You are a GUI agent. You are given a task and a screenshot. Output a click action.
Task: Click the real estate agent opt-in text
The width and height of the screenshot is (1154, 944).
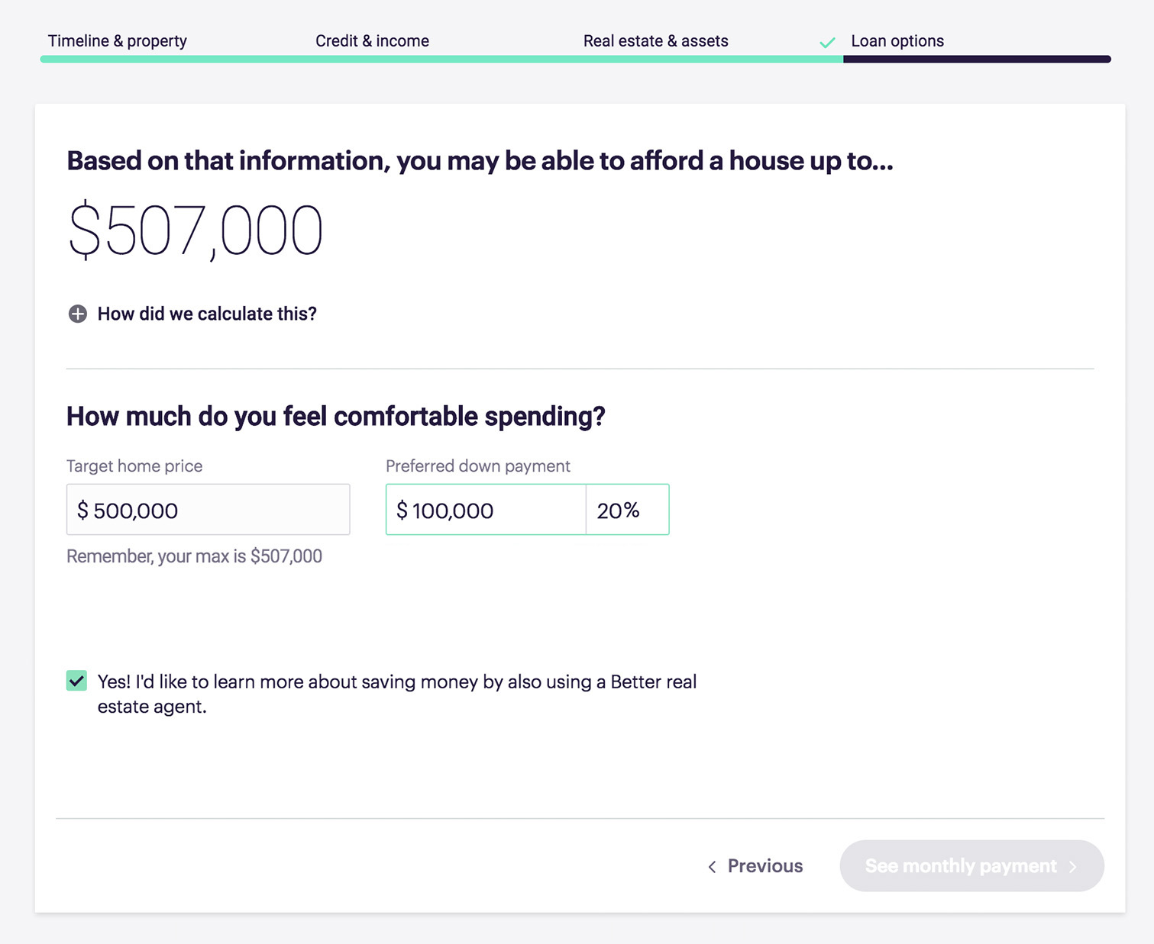[x=397, y=694]
